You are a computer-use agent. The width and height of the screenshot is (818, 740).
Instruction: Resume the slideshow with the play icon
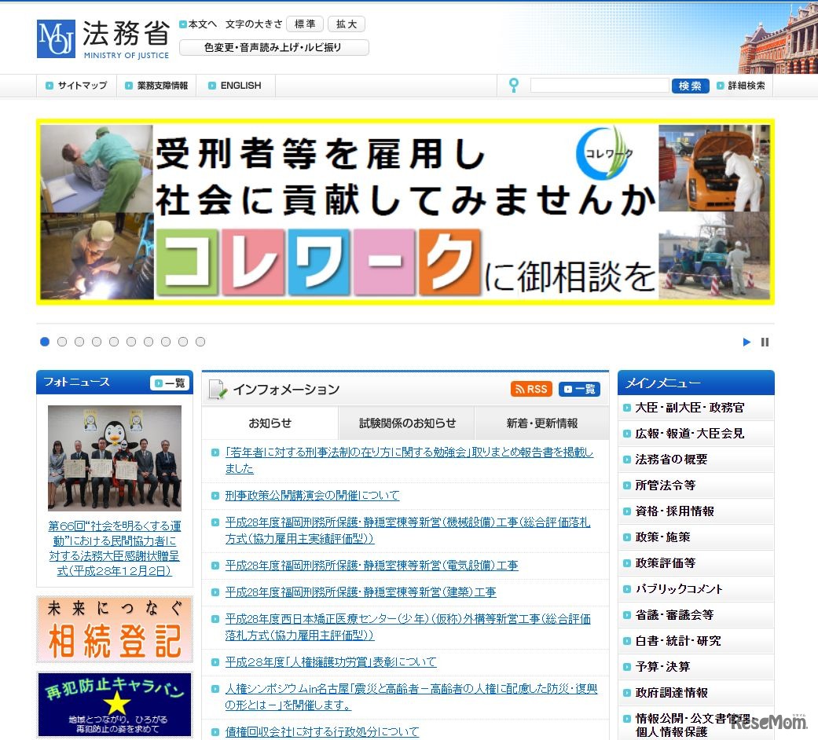pyautogui.click(x=746, y=341)
